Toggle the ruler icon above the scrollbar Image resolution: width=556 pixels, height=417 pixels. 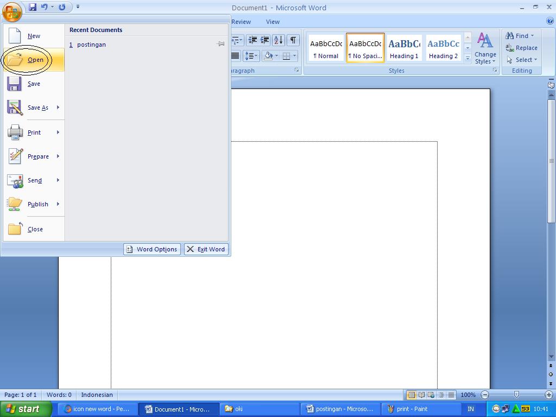coord(551,85)
